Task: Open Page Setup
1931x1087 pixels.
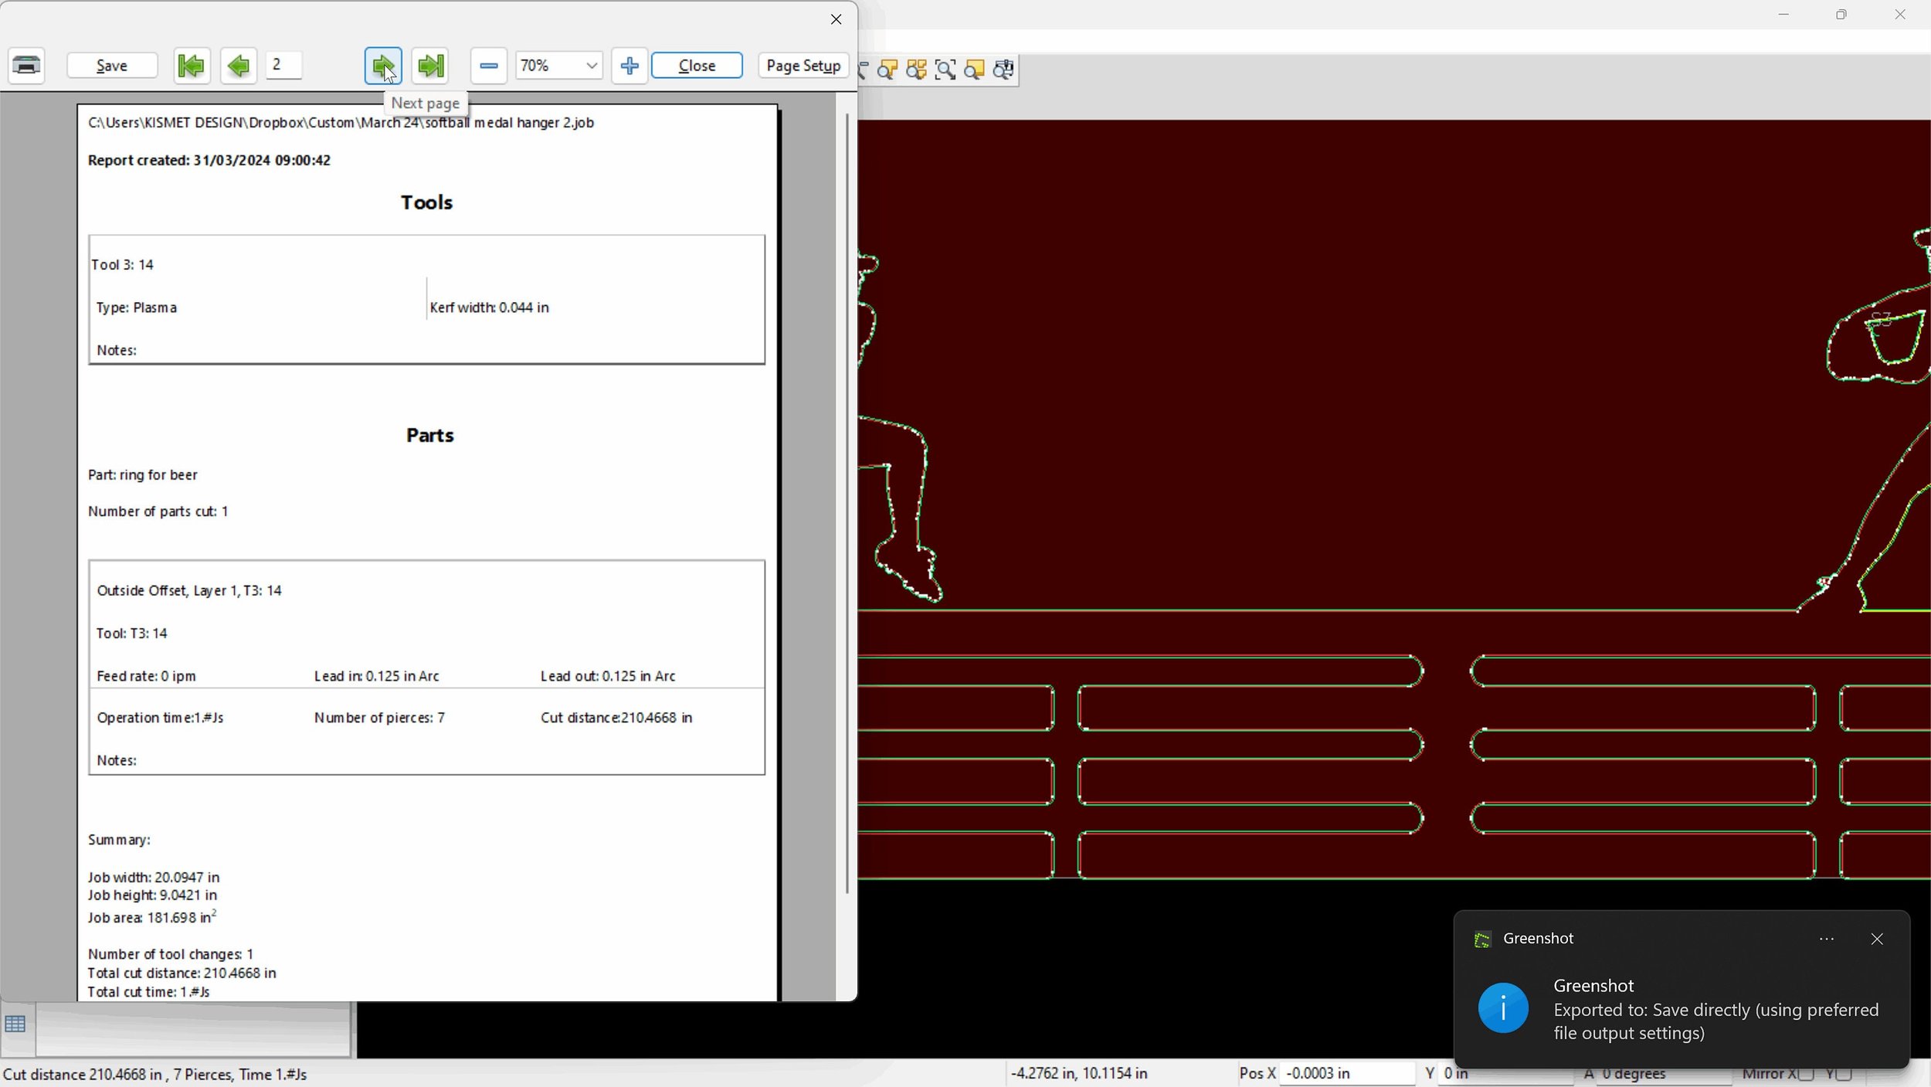Action: pos(803,66)
